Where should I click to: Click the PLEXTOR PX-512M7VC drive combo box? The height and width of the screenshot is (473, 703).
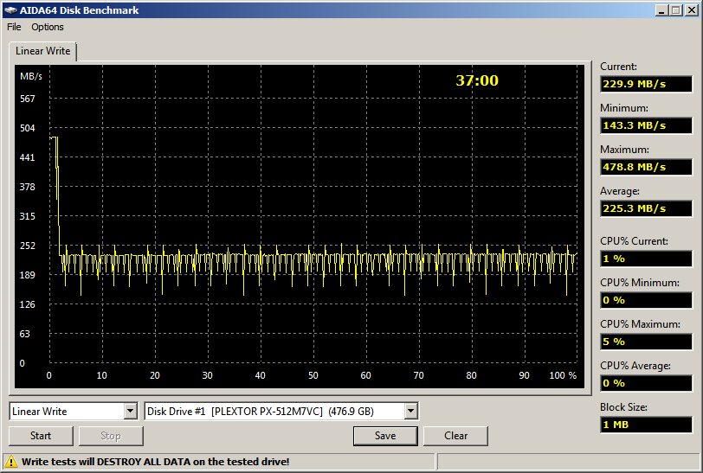(273, 412)
